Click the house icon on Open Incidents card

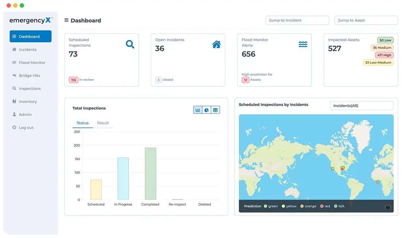point(216,44)
